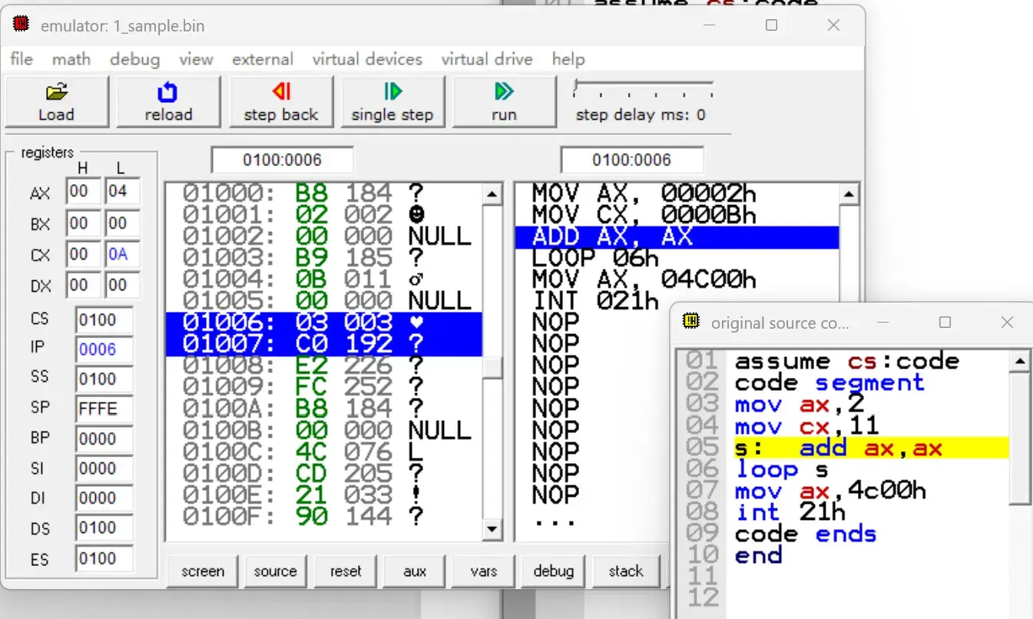Maximize the original source code window
Viewport: 1033px width, 619px height.
pyautogui.click(x=945, y=323)
